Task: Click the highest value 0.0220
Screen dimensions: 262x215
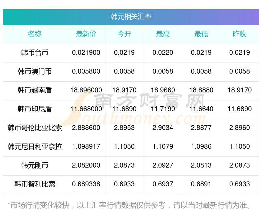Action: [x=163, y=53]
